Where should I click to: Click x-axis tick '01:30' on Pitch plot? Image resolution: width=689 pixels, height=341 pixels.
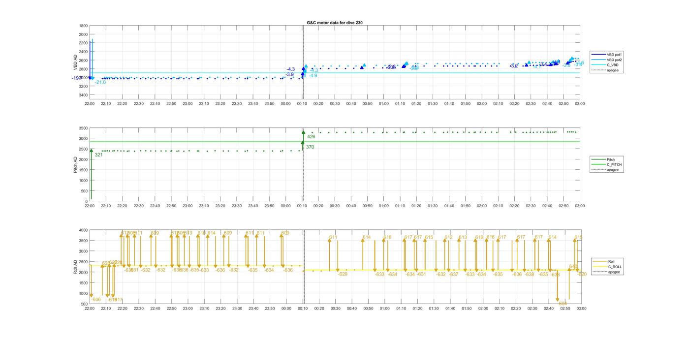(x=433, y=206)
